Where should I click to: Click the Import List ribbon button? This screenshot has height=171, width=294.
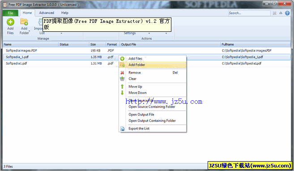(x=38, y=26)
